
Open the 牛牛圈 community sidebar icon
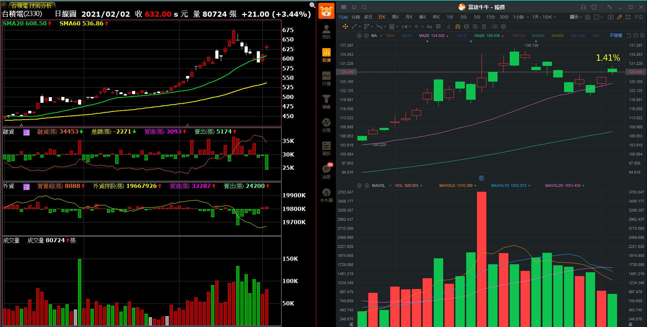pos(326,195)
